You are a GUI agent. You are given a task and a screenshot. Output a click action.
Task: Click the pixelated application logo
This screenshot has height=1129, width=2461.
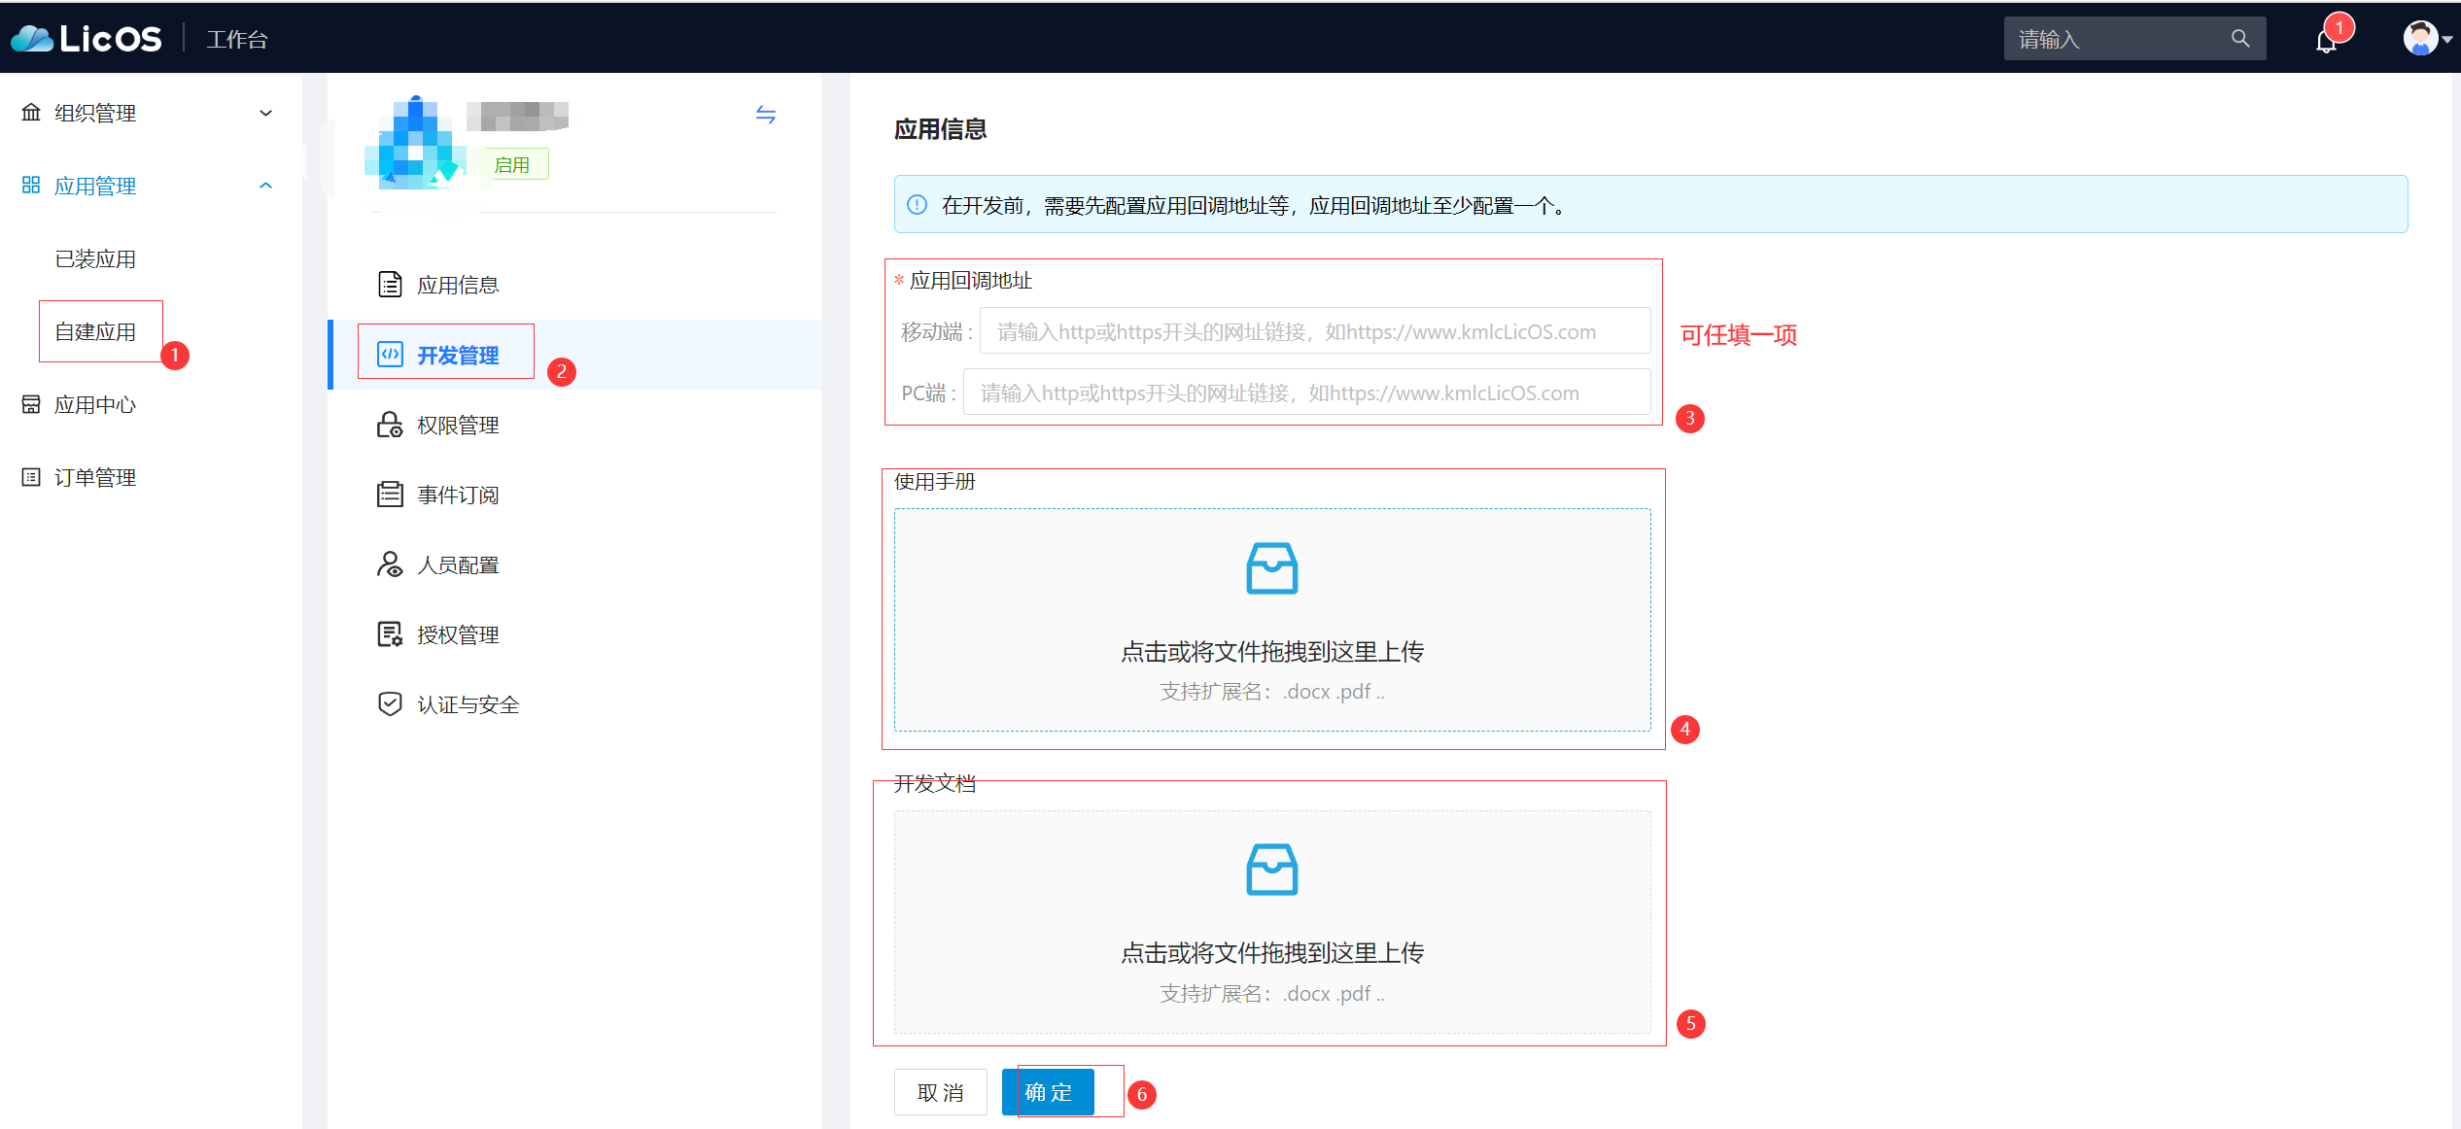(x=415, y=144)
